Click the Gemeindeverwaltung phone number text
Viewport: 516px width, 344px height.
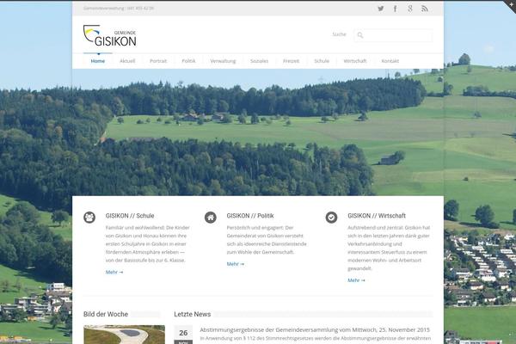click(x=119, y=9)
